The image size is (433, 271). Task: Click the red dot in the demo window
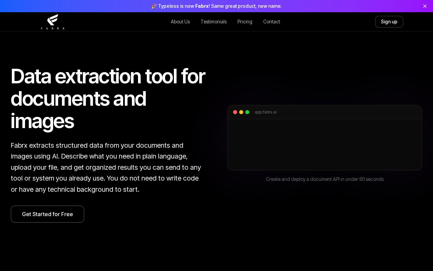(235, 112)
